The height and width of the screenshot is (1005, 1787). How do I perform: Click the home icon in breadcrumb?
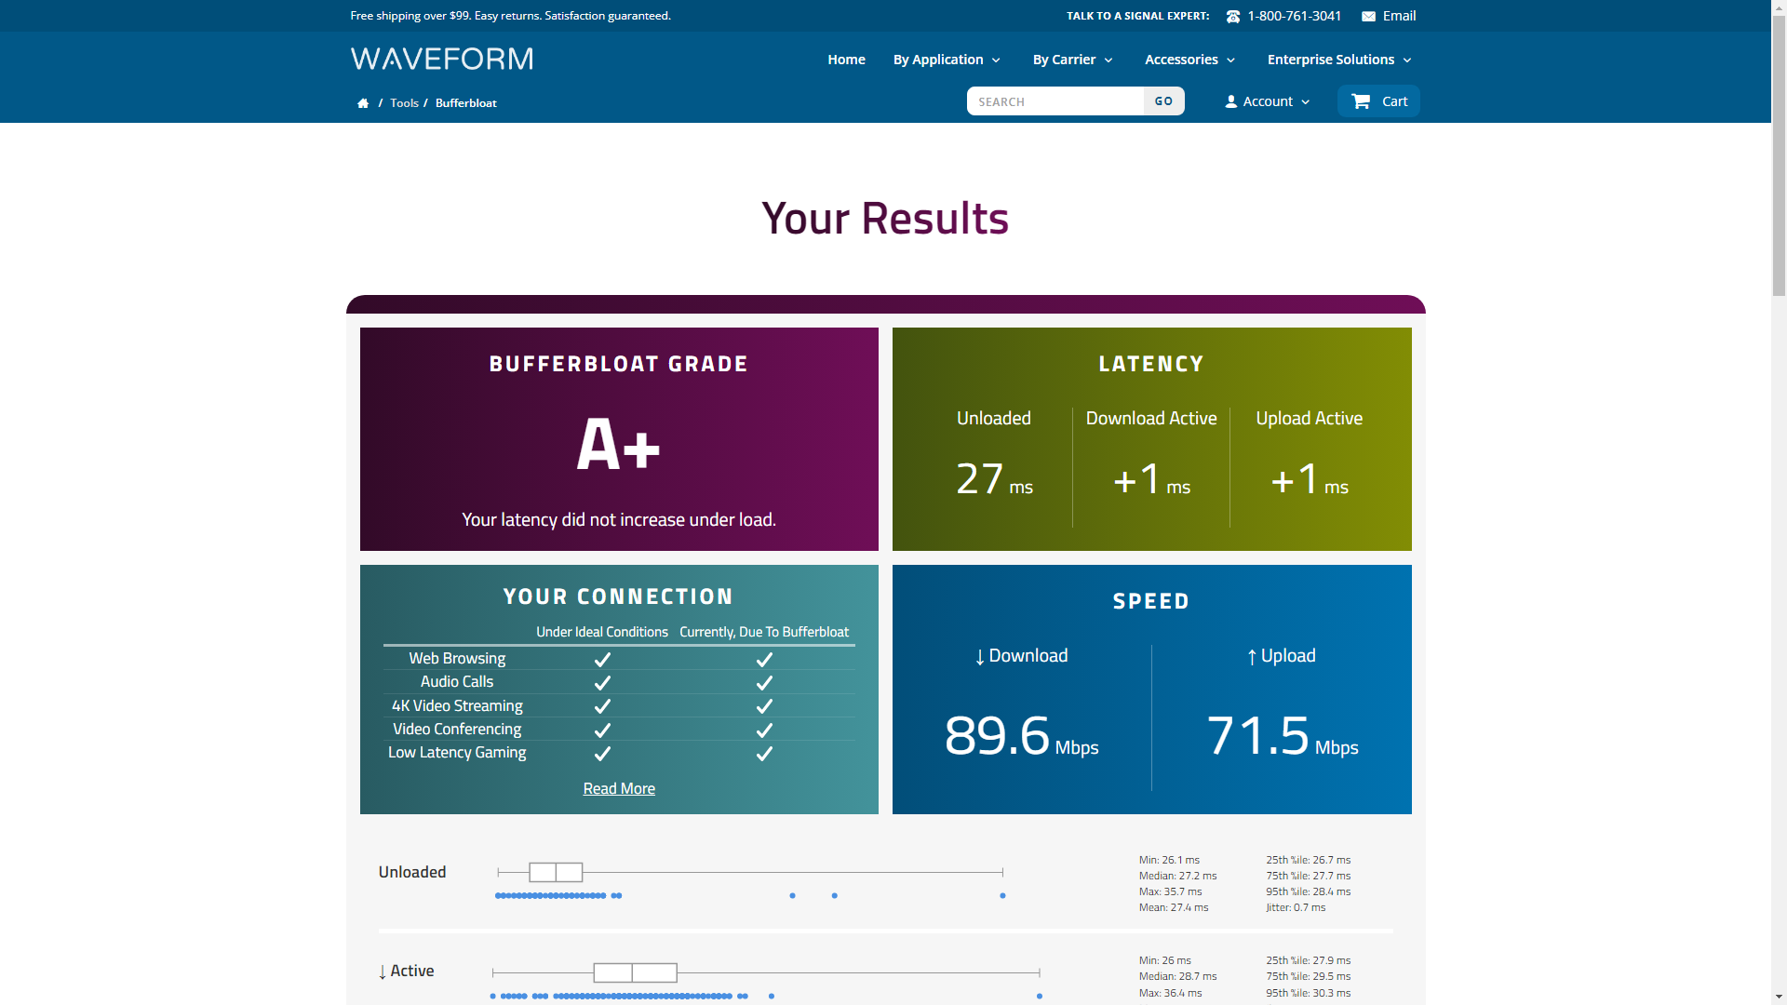(363, 103)
